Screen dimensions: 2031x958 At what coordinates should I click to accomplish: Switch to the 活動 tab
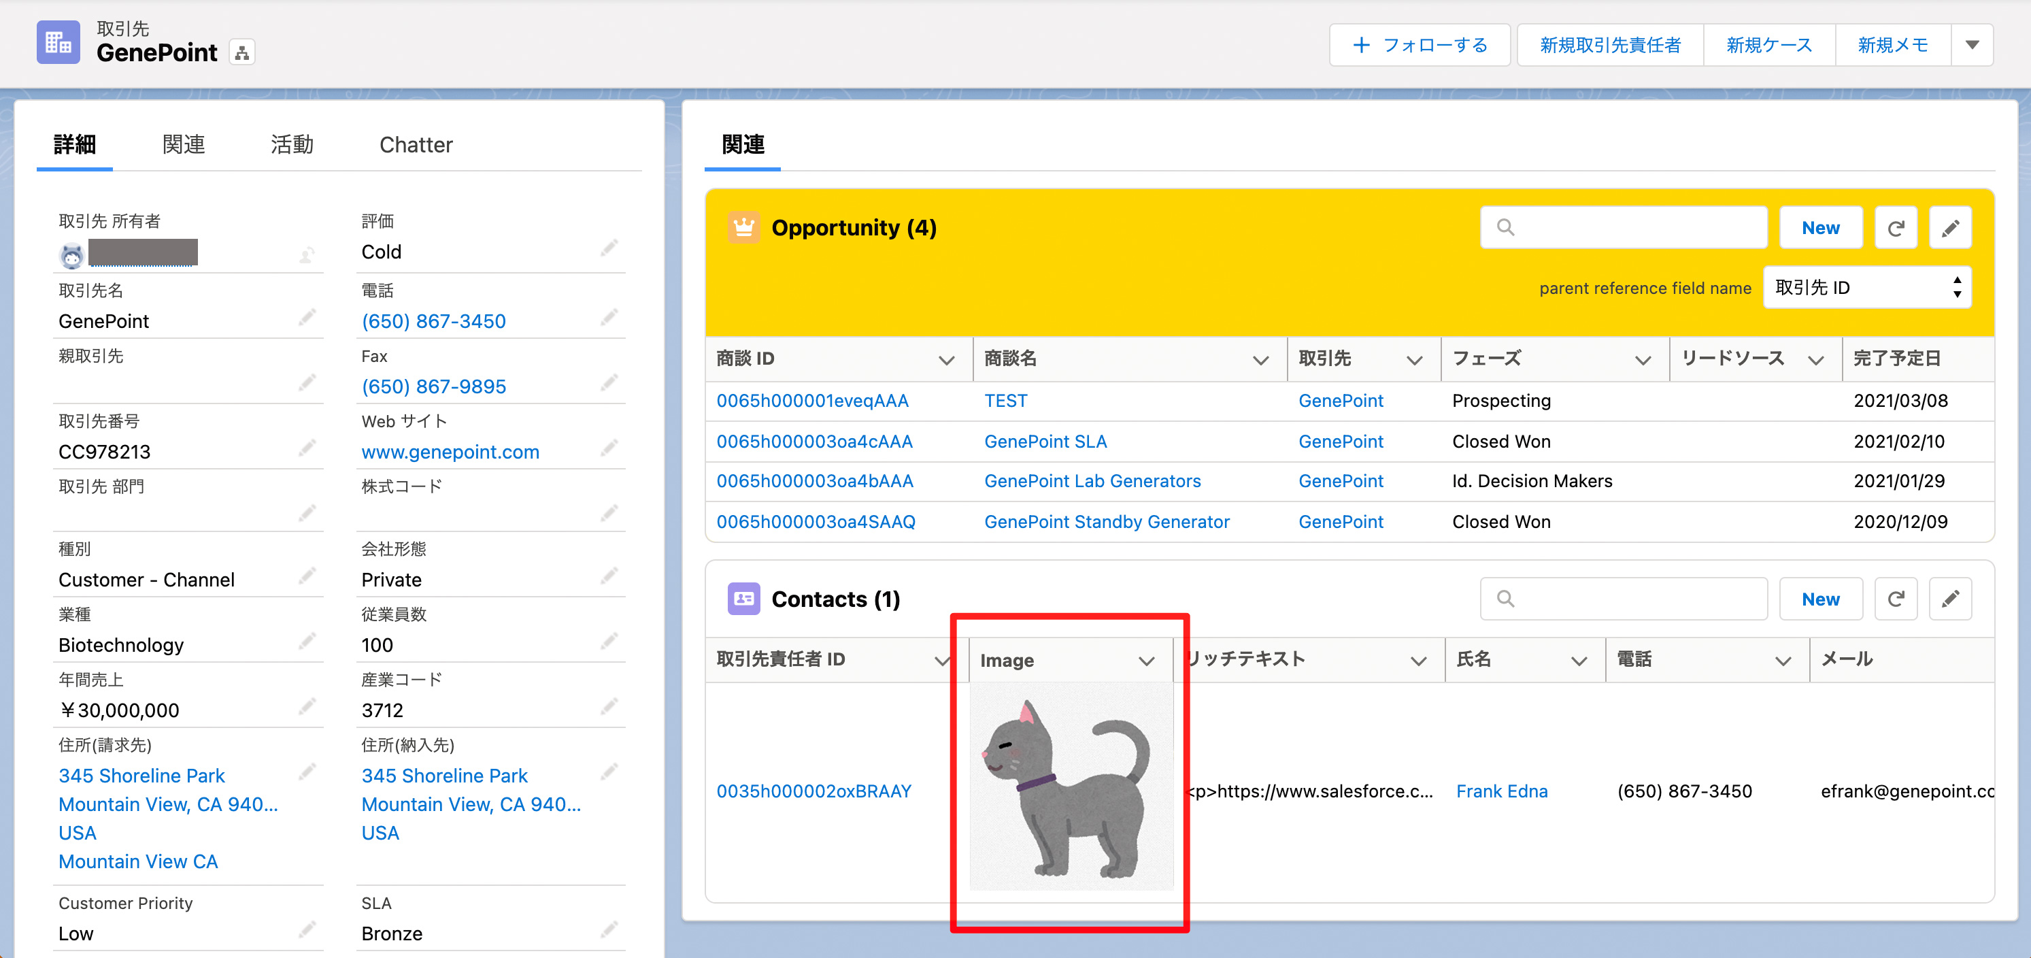(x=292, y=144)
